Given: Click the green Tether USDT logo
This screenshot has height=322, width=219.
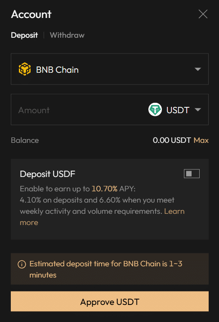Looking at the screenshot, I should [x=155, y=110].
